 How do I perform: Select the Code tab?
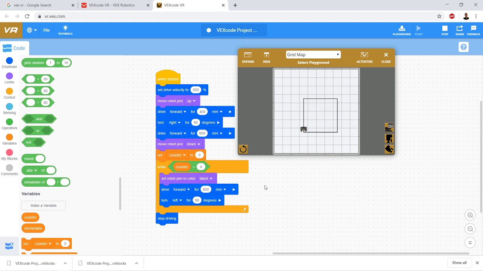tap(14, 48)
